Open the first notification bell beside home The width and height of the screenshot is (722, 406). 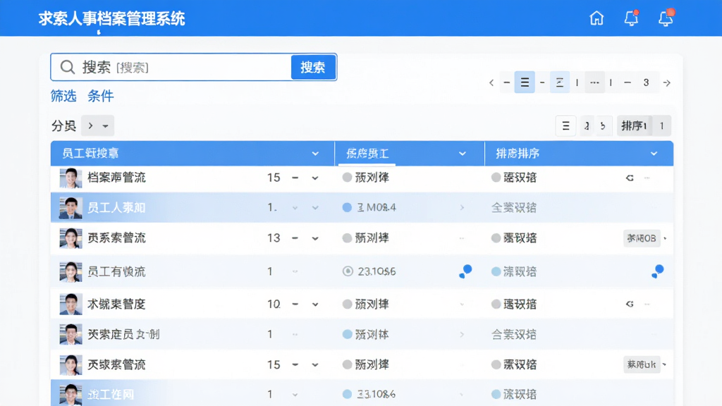[x=631, y=18]
